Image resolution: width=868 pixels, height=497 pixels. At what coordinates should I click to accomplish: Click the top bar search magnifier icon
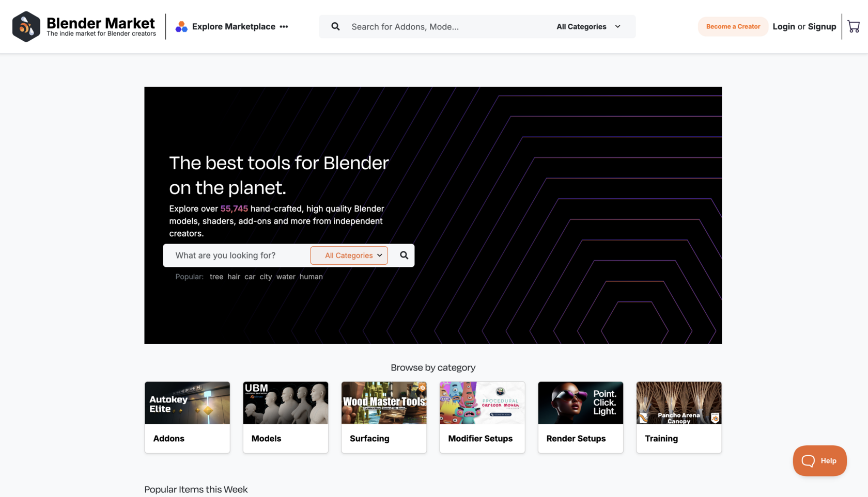335,26
